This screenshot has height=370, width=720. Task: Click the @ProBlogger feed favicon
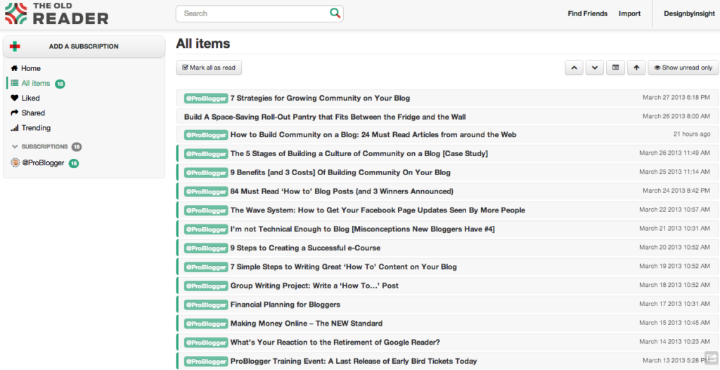15,162
